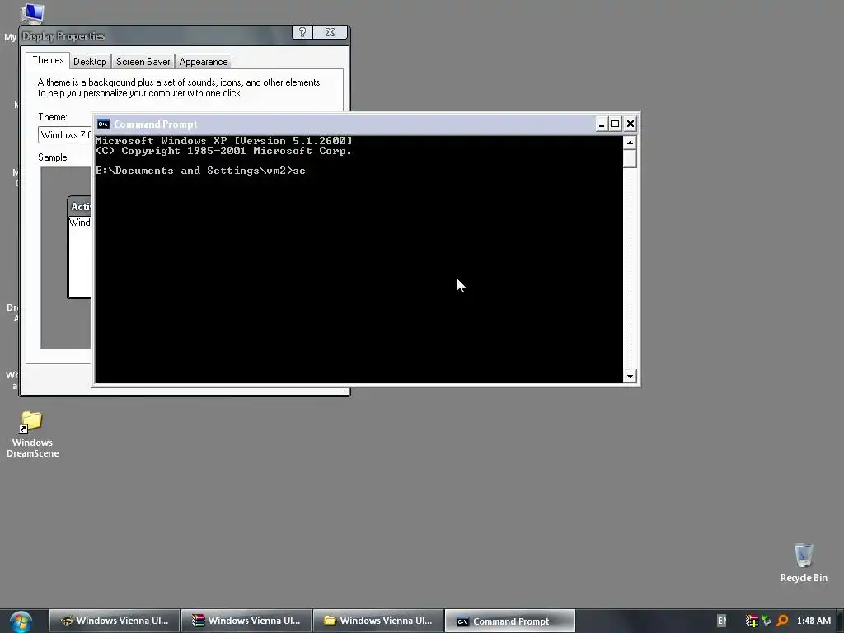Switch to the folder Windows Vienna UI taskbar button
Image resolution: width=844 pixels, height=633 pixels.
click(378, 621)
